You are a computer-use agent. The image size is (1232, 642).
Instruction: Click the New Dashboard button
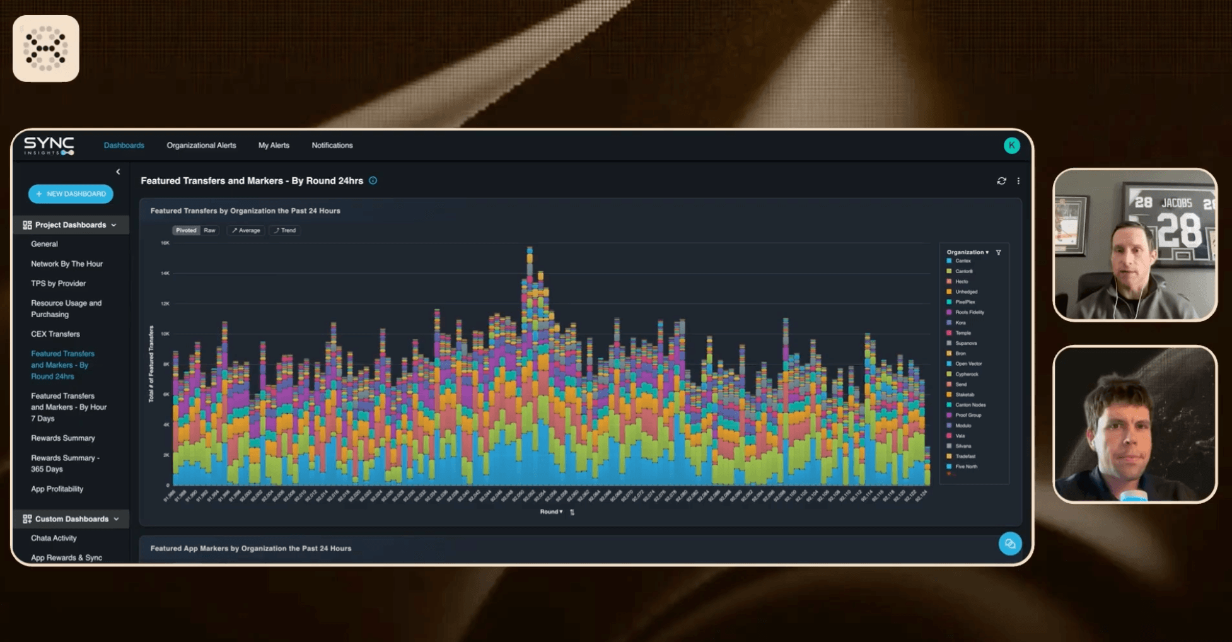tap(71, 194)
